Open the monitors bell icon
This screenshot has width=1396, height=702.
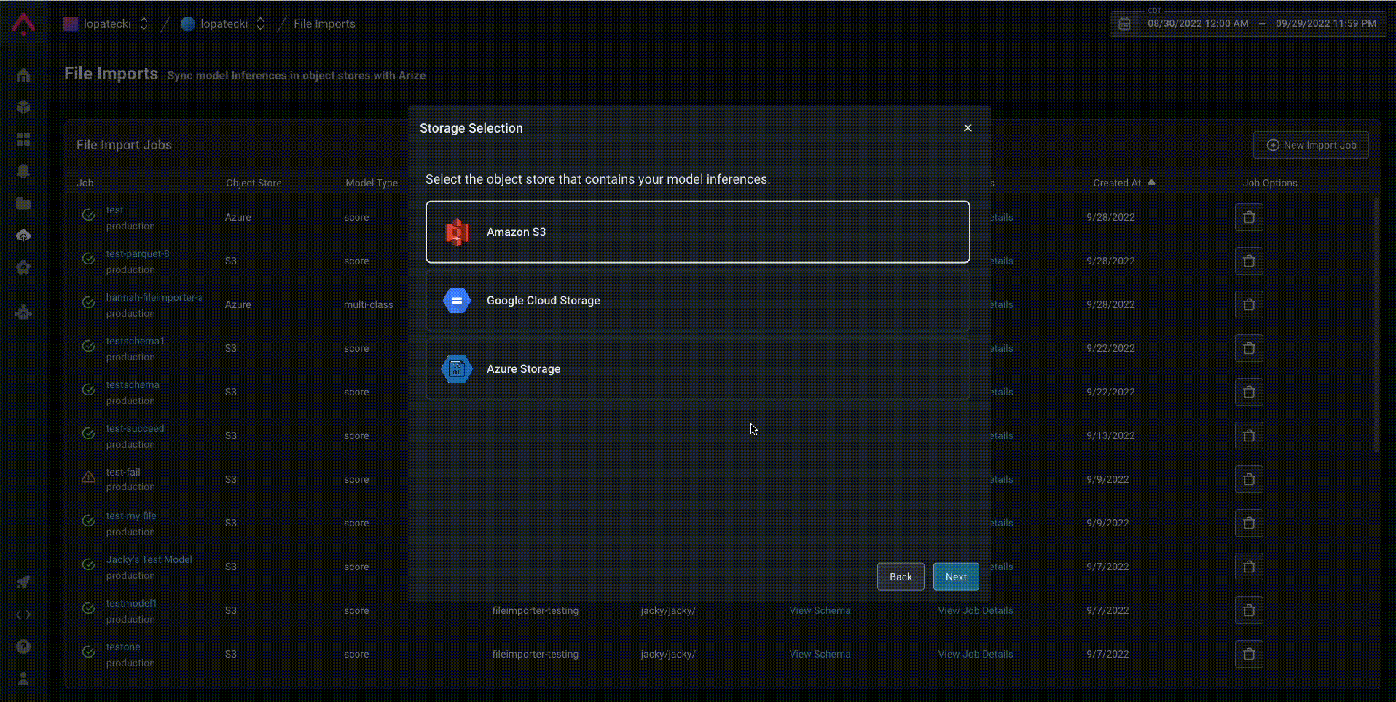click(x=23, y=171)
